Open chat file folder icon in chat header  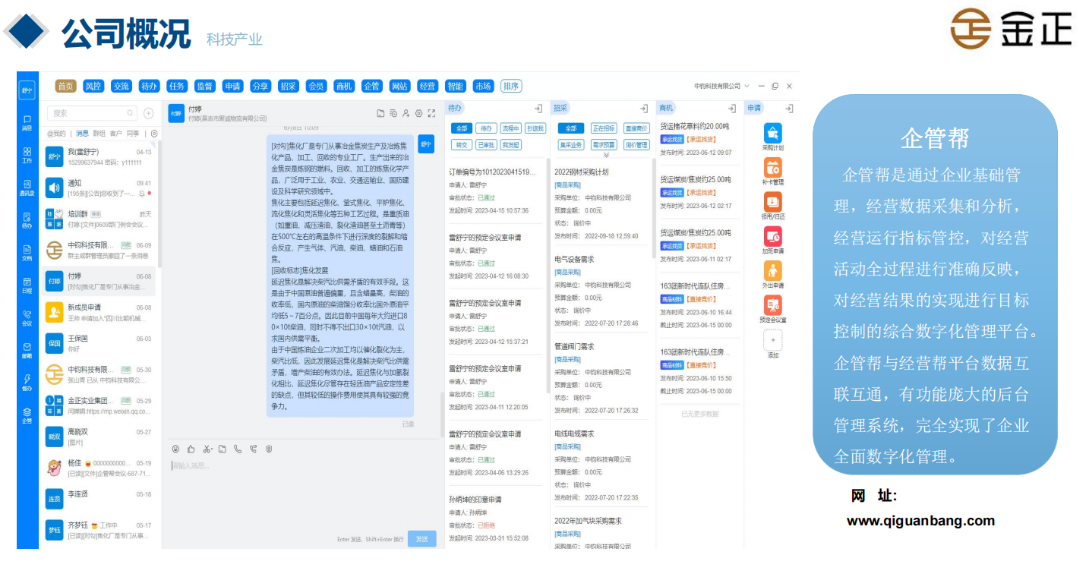tap(380, 113)
